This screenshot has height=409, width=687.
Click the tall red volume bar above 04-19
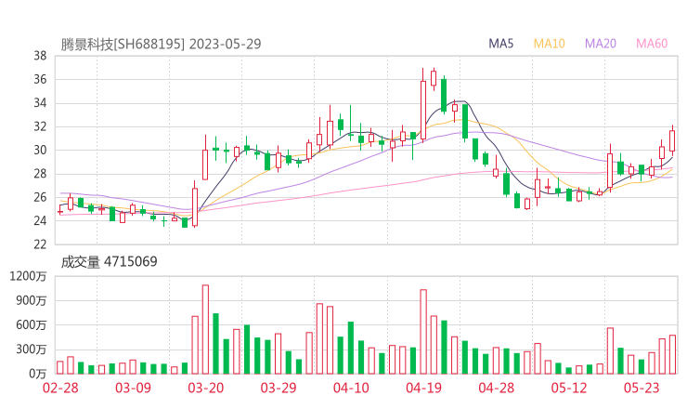423,332
